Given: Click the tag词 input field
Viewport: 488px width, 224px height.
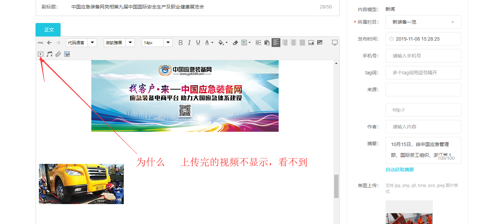Looking at the screenshot, I should [423, 73].
